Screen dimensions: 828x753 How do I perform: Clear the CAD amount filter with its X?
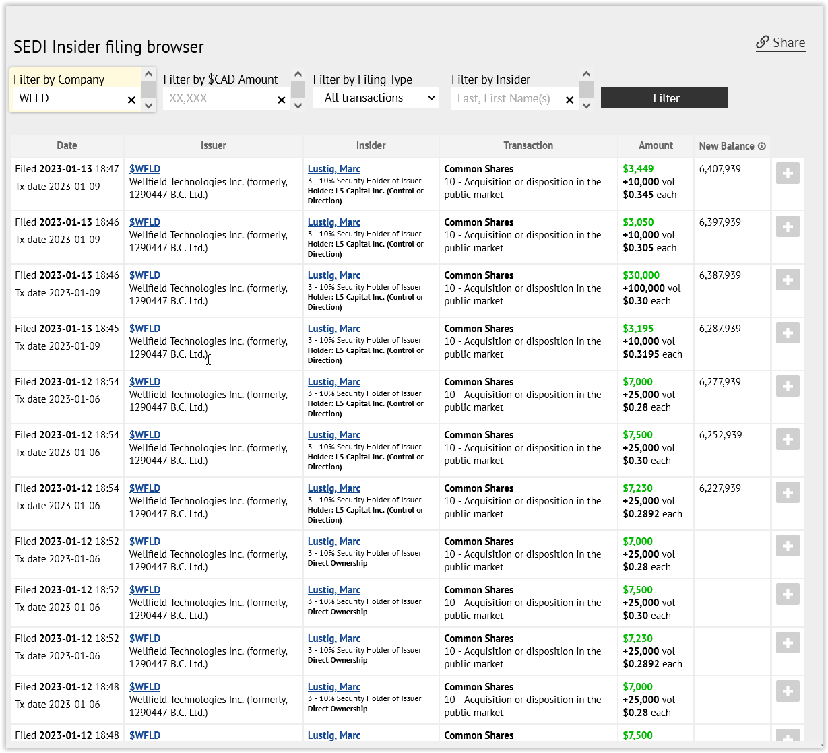point(281,99)
